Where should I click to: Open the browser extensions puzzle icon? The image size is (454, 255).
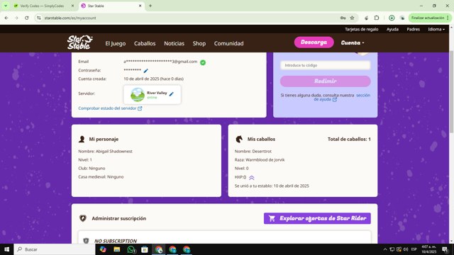[x=377, y=18]
